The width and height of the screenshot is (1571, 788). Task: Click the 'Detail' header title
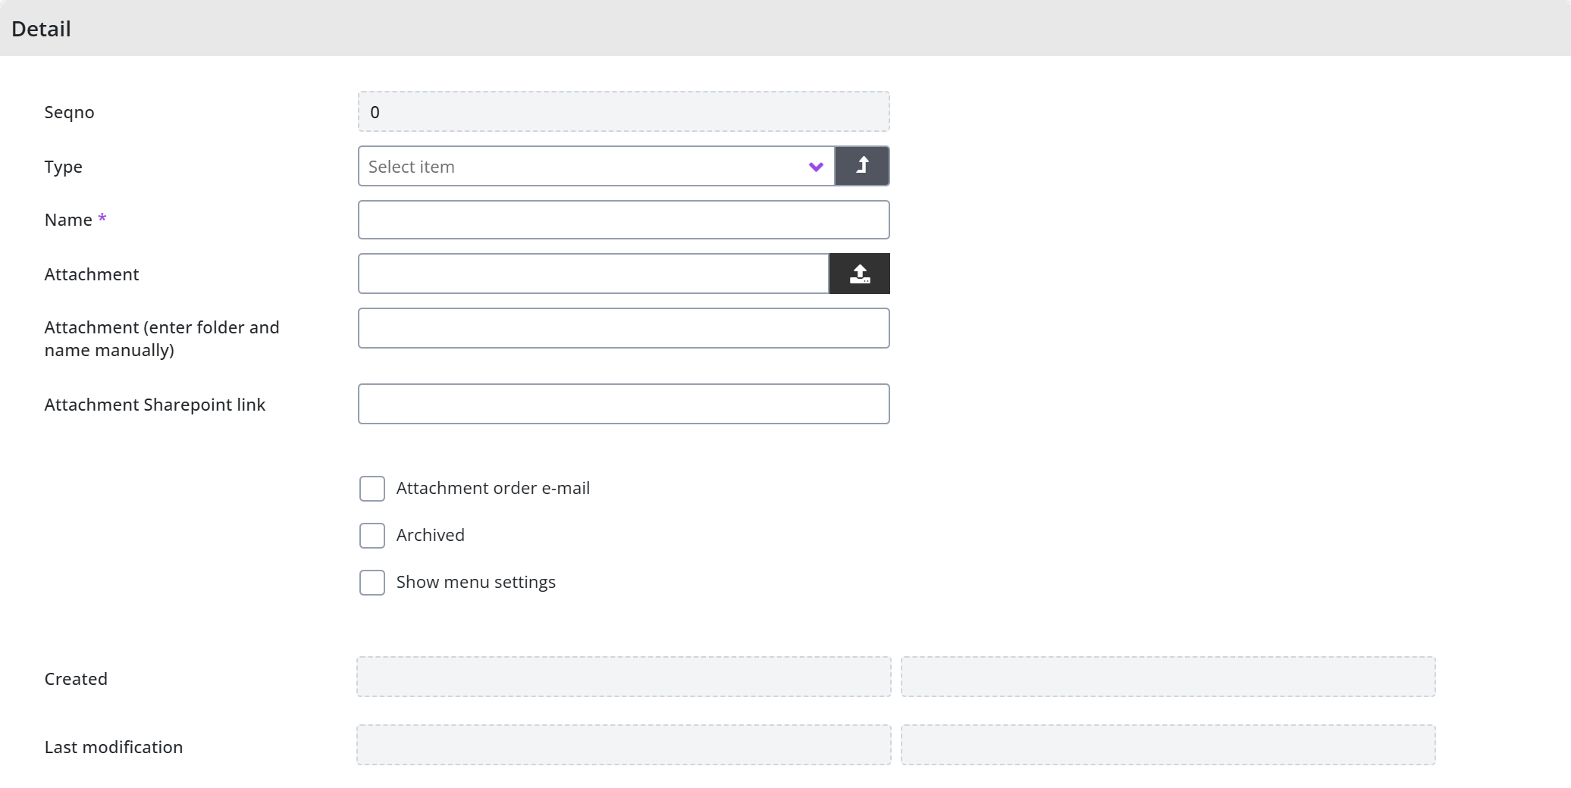41,29
